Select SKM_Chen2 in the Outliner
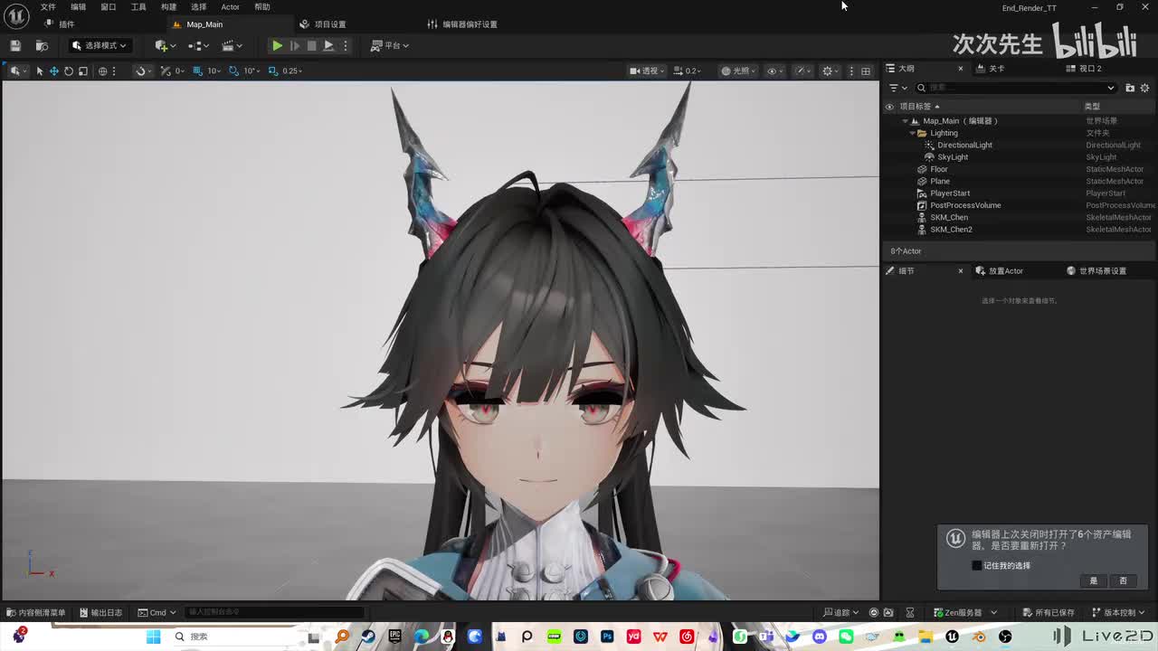Screen dimensions: 1158x651 click(x=951, y=230)
